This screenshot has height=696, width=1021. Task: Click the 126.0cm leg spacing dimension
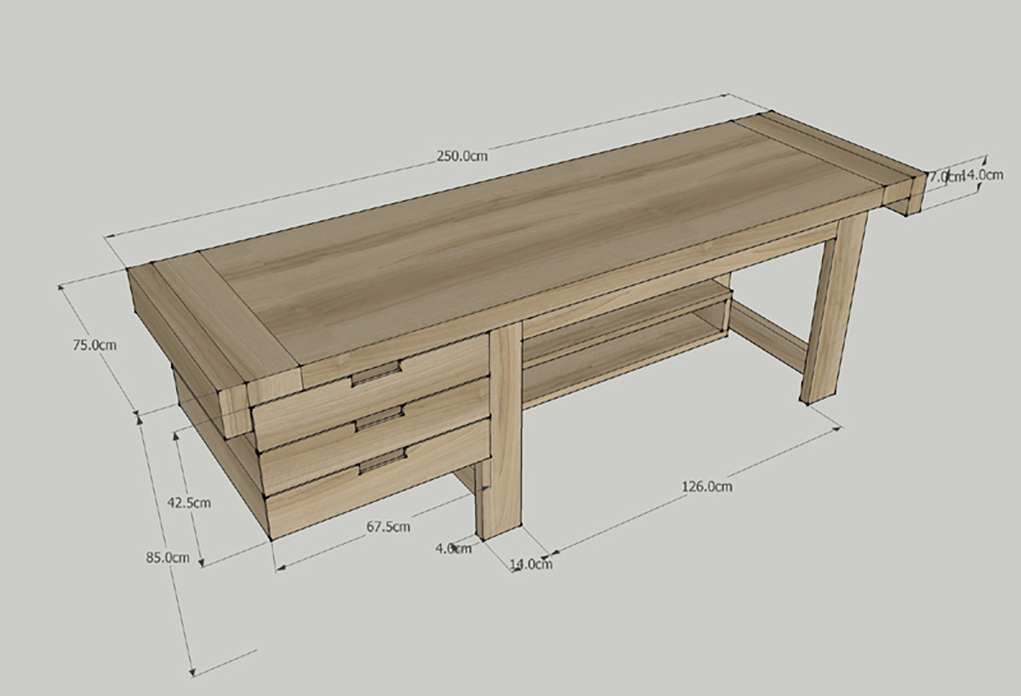[706, 487]
